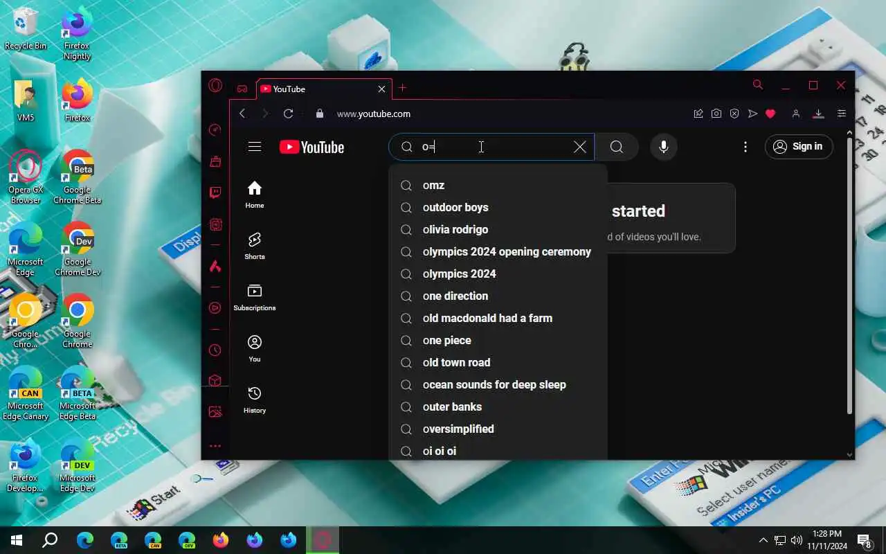The height and width of the screenshot is (554, 886).
Task: Search with your voice microphone button
Action: (x=664, y=147)
